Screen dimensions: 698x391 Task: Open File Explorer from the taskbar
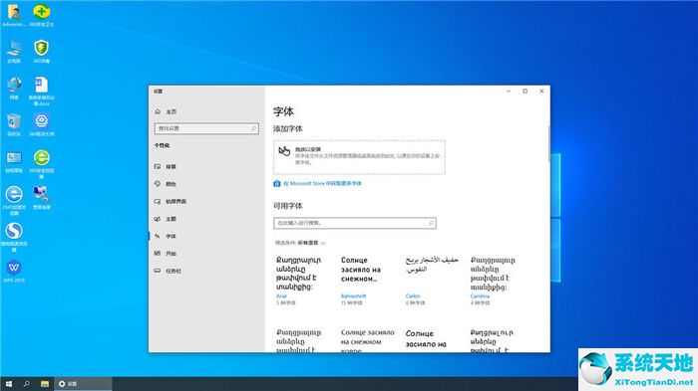[x=45, y=384]
